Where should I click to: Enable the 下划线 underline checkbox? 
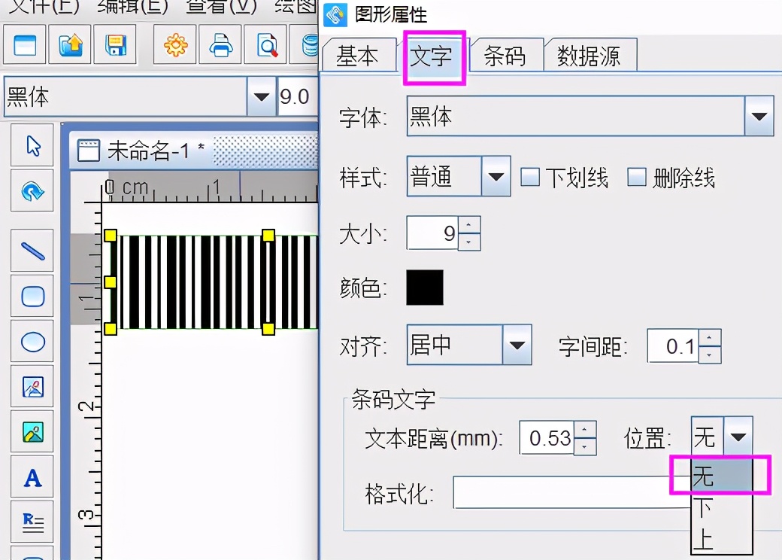point(532,177)
